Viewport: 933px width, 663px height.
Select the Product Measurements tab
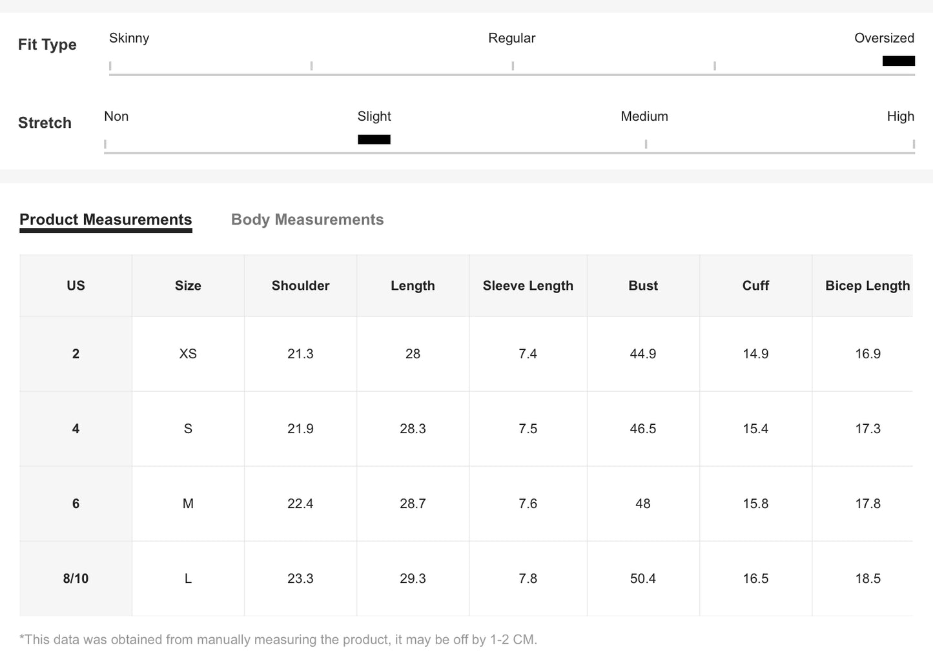coord(106,219)
